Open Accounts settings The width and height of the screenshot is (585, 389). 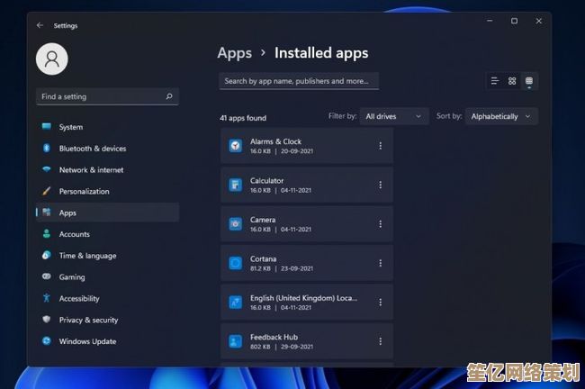point(107,234)
